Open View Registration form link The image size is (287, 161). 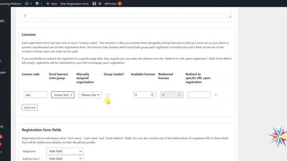74,4
